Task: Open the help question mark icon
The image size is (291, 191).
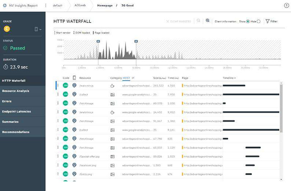Action: coord(286,5)
